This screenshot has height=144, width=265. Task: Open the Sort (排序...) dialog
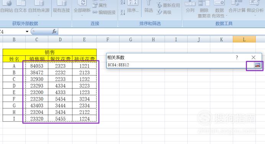pyautogui.click(x=133, y=7)
